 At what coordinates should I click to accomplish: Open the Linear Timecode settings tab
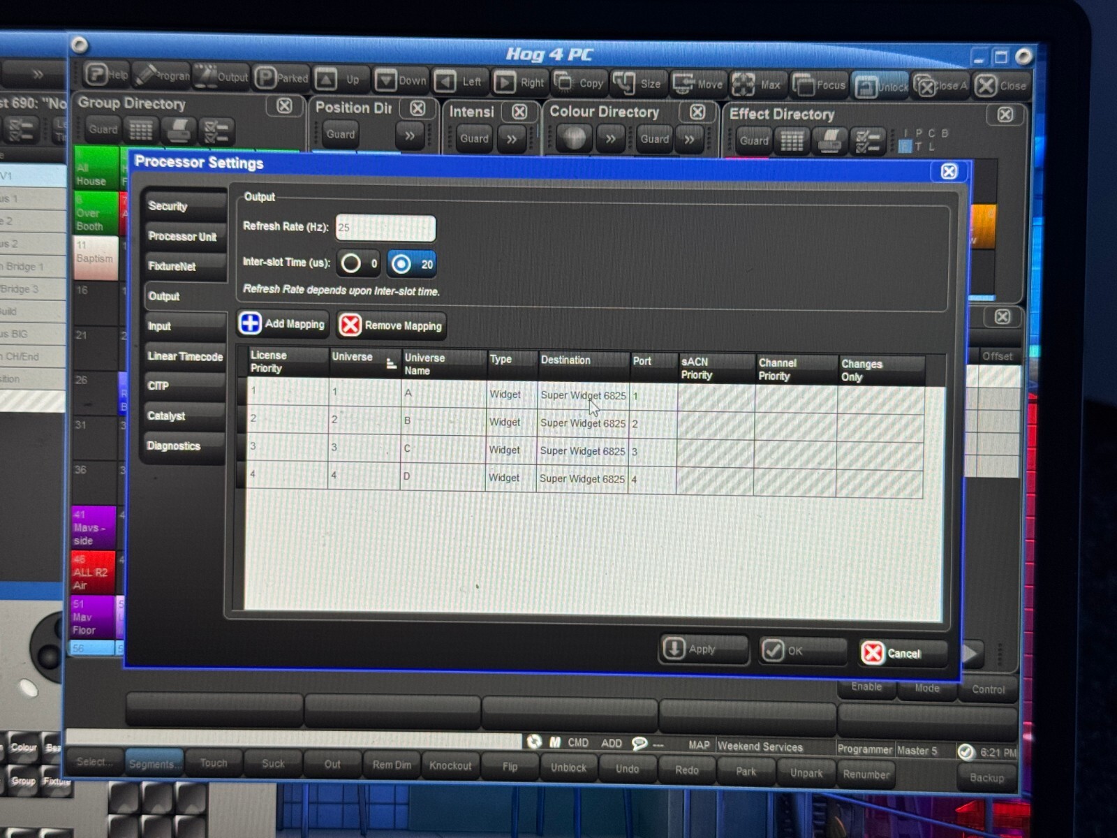(184, 356)
